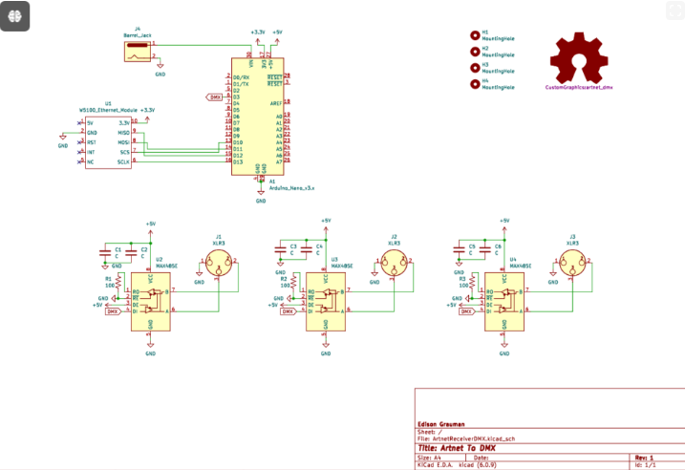Click the faint fullscreen expand icon

point(674,11)
